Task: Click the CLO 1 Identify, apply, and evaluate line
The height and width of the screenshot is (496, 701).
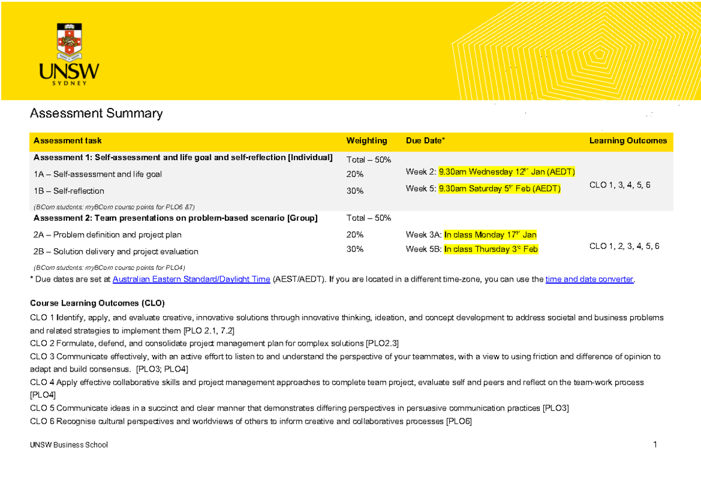Action: click(347, 324)
